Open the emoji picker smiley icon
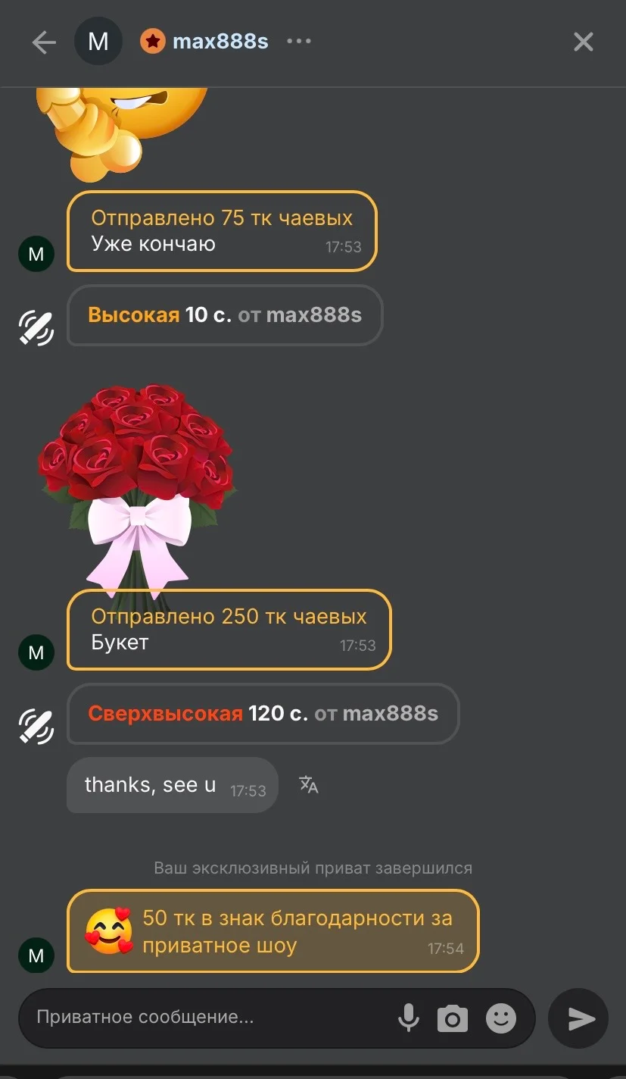626x1079 pixels. tap(500, 1018)
